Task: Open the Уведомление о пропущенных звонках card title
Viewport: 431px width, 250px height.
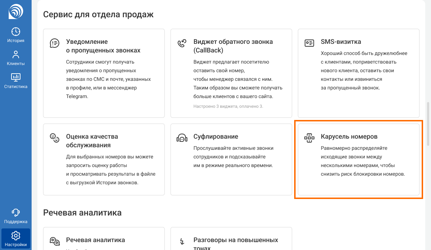Action: 103,46
